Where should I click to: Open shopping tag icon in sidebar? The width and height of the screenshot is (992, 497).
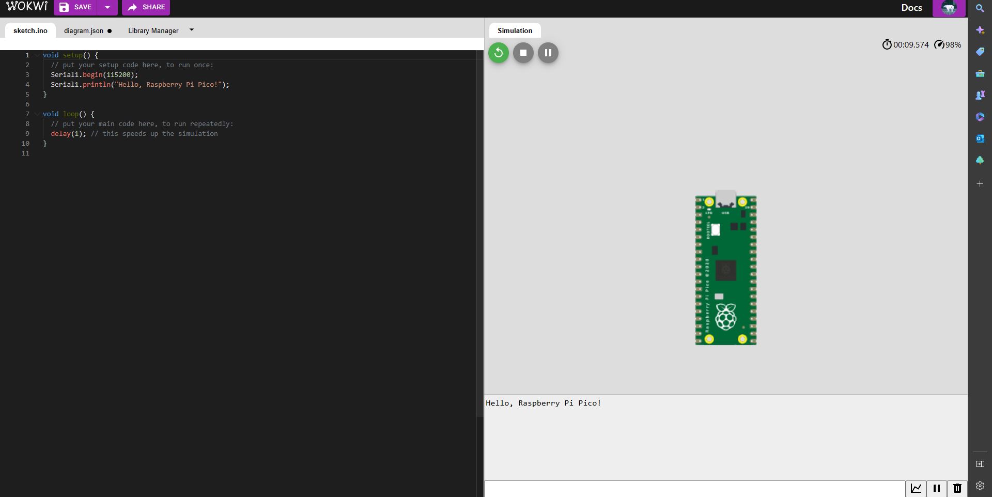(980, 52)
